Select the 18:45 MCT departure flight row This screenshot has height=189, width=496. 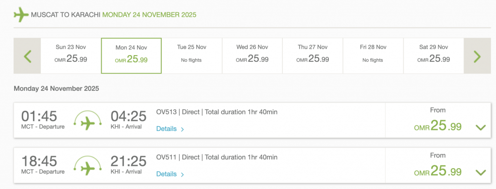pos(252,165)
